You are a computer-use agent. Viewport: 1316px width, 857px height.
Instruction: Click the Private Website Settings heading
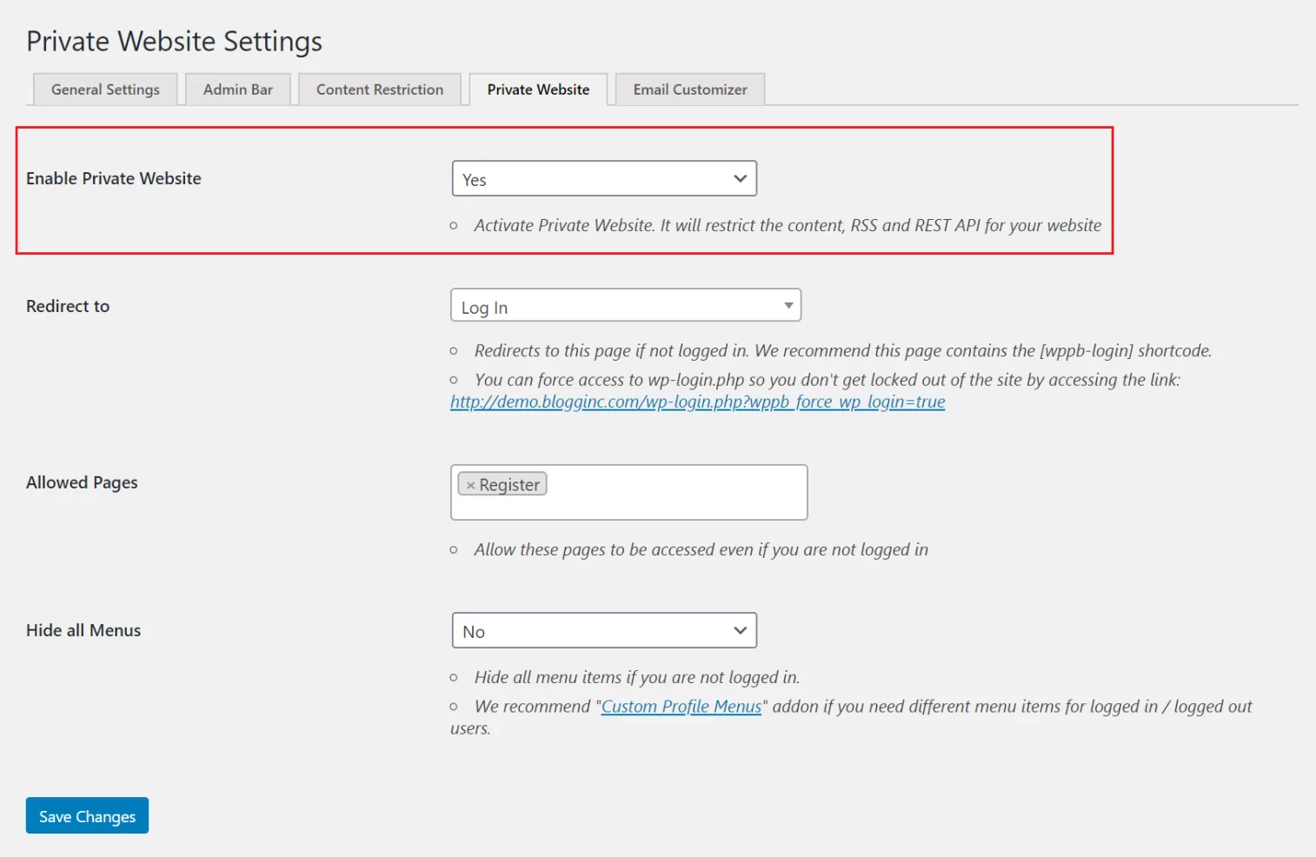click(x=174, y=41)
